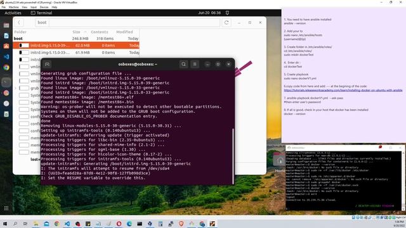Open VirtualBox Machine menu
The height and width of the screenshot is (228, 406).
tap(14, 7)
